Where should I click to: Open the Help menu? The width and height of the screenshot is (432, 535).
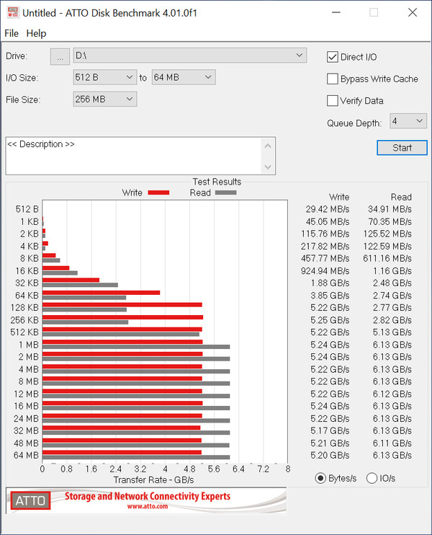click(36, 33)
